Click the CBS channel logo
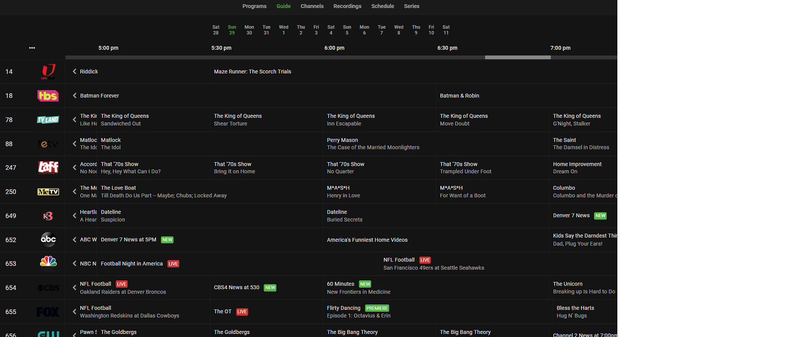 [48, 288]
